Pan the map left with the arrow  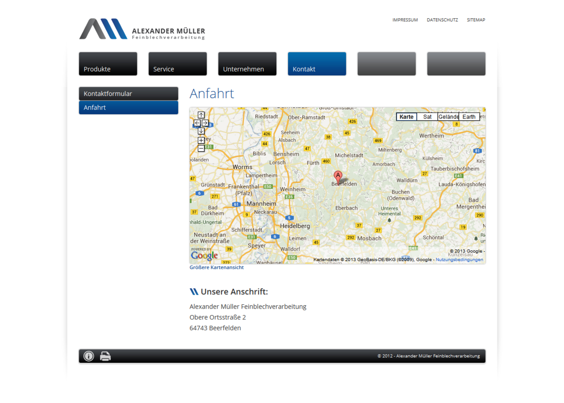tap(197, 123)
